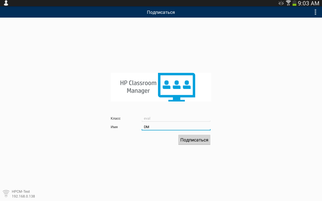Open the three-dot overflow menu

315,12
